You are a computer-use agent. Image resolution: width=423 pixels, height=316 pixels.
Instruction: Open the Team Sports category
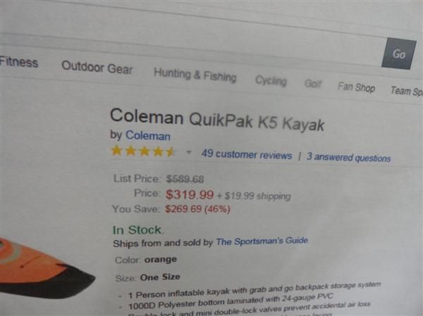pos(405,90)
